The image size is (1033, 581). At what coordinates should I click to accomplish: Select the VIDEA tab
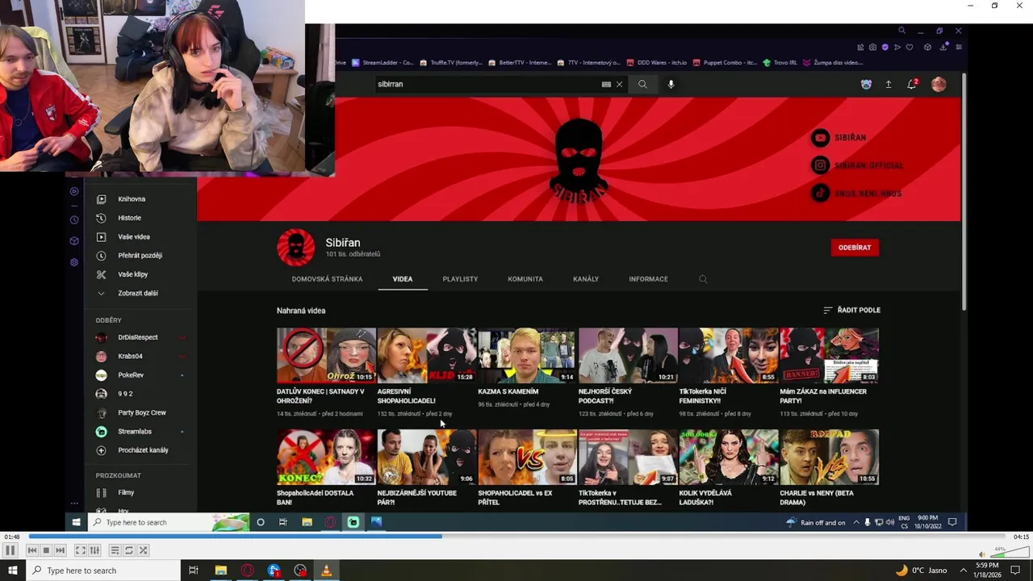coord(403,279)
